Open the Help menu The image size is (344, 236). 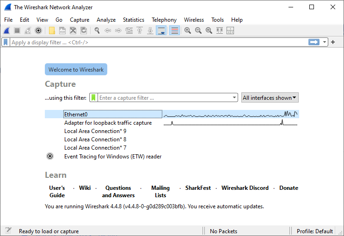pos(237,20)
